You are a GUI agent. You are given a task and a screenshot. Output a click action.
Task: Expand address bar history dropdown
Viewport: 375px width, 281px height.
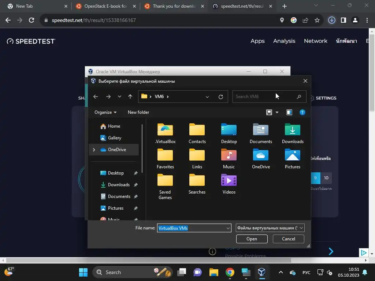207,97
